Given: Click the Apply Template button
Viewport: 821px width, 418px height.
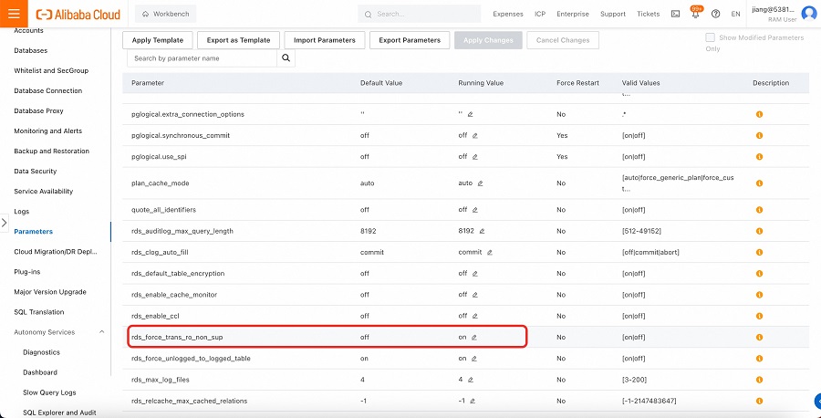Looking at the screenshot, I should coord(157,40).
